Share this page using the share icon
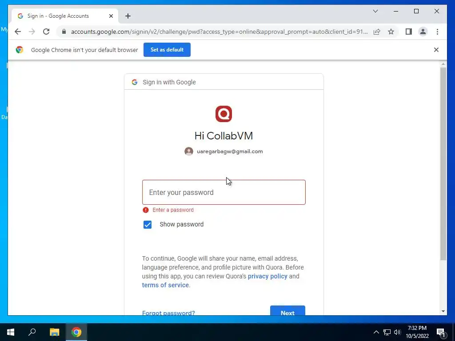This screenshot has width=455, height=341. [x=377, y=32]
